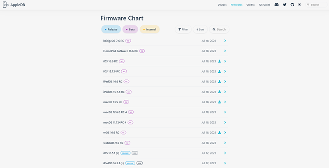Expand bridgeOS 7.6 RC chevron

click(225, 41)
